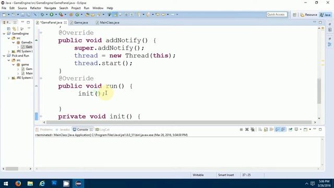Click the Save All toolbar icon
This screenshot has height=188, width=334.
[x=28, y=15]
